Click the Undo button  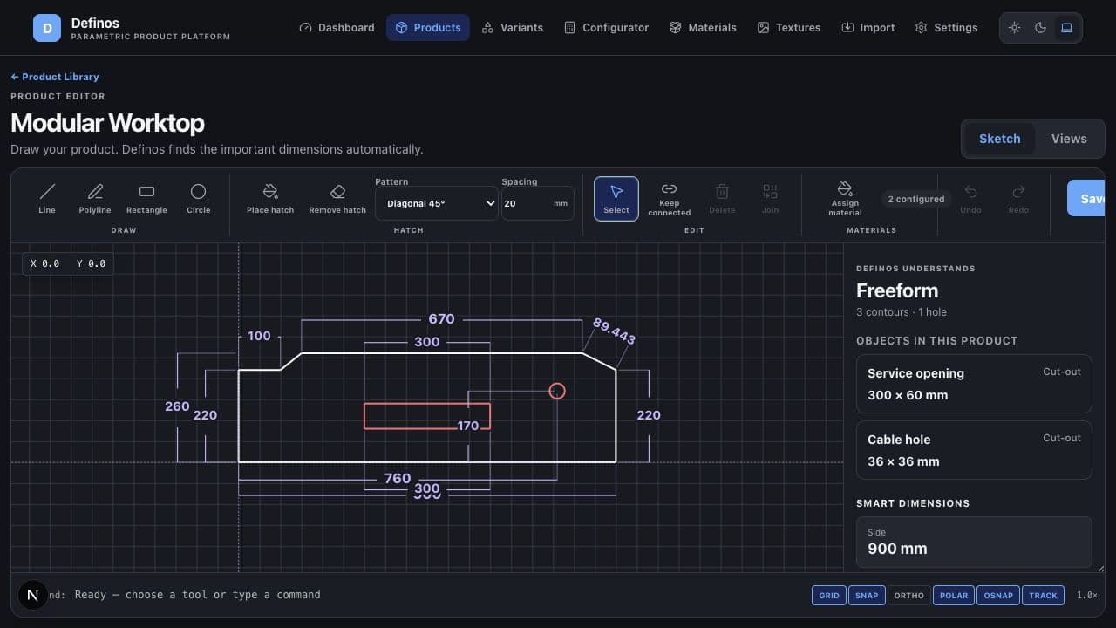pyautogui.click(x=970, y=199)
